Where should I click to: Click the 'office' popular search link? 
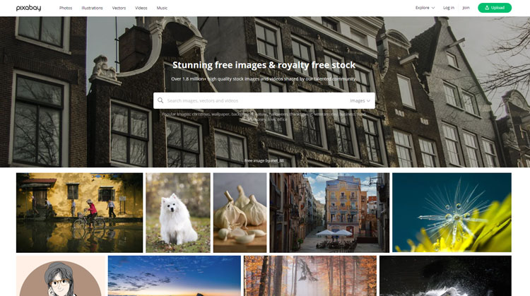(x=282, y=119)
